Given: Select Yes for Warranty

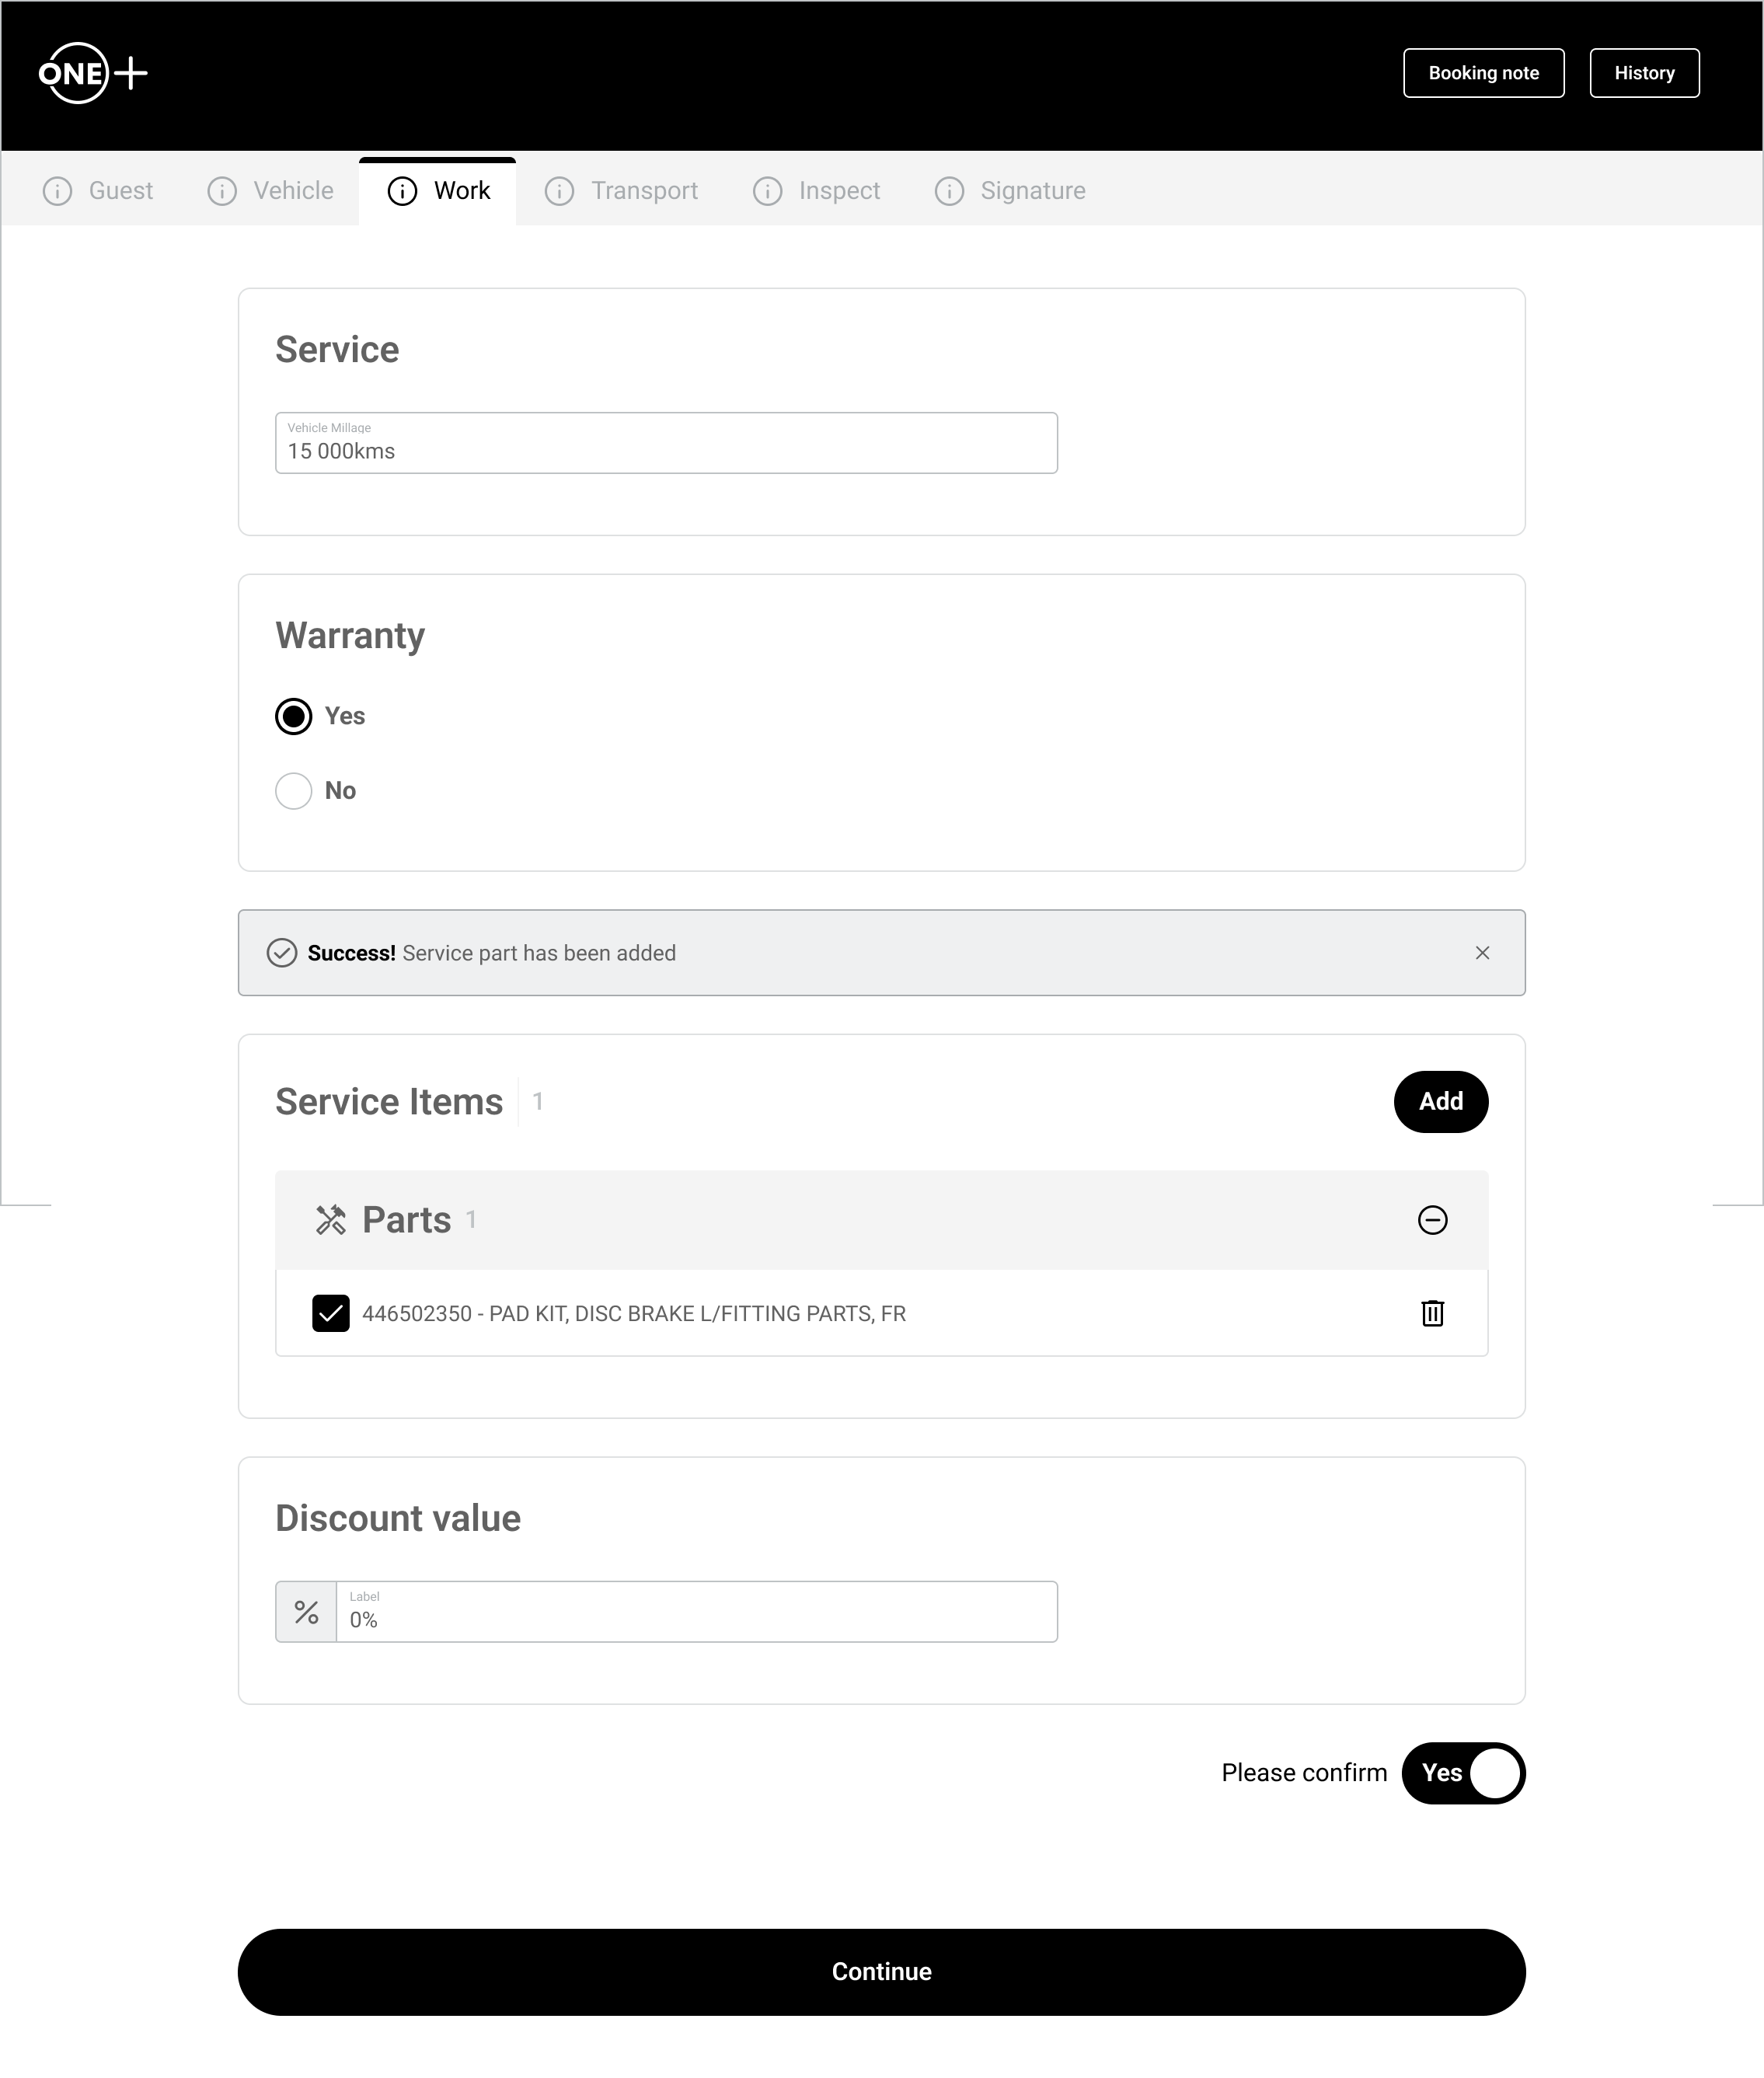Looking at the screenshot, I should (x=294, y=716).
